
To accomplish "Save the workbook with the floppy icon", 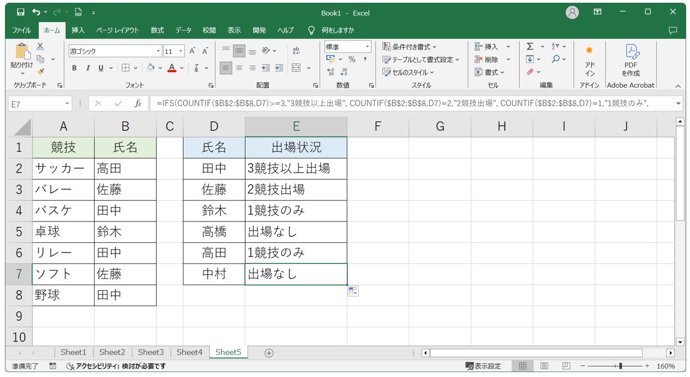I will pos(20,12).
